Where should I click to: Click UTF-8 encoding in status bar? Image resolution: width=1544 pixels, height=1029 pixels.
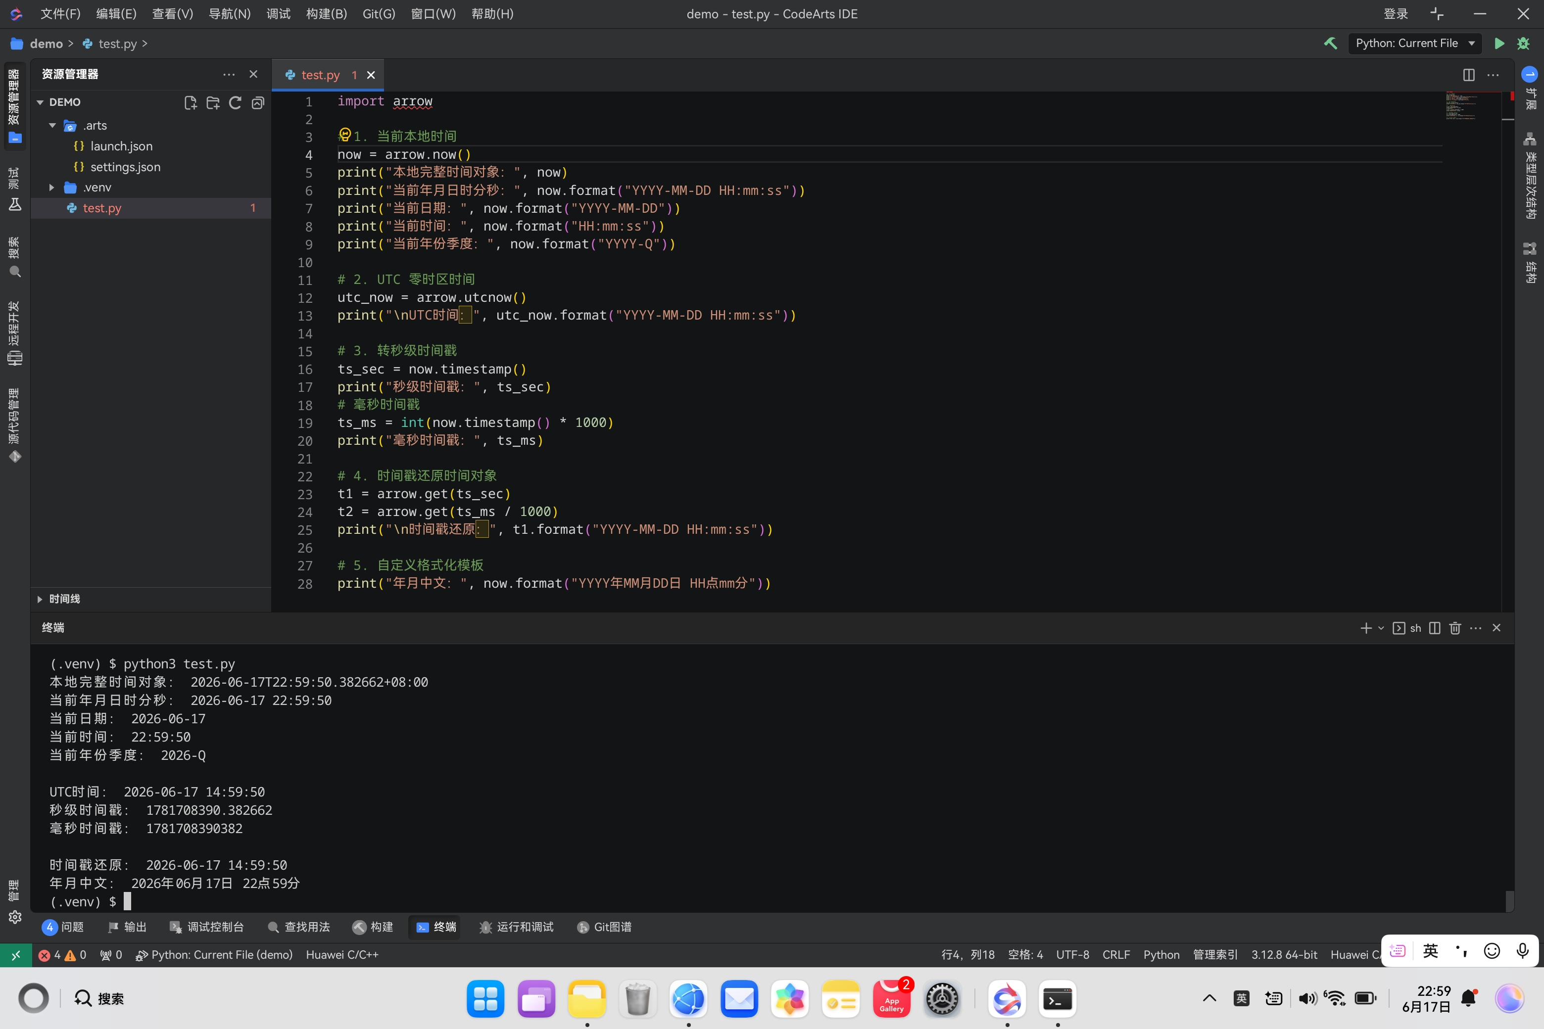[x=1073, y=955]
